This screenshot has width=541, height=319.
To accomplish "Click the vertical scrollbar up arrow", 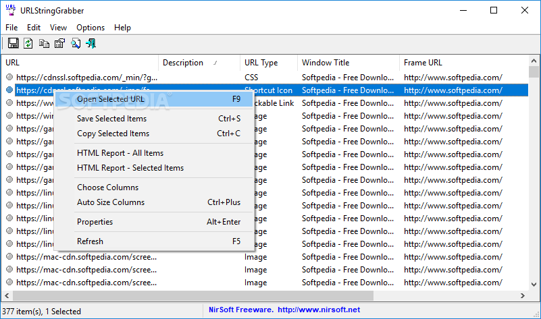I will coord(534,61).
